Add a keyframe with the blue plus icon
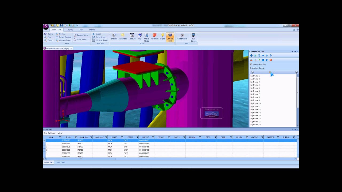Screen dimensions: 342x192 click(251, 55)
